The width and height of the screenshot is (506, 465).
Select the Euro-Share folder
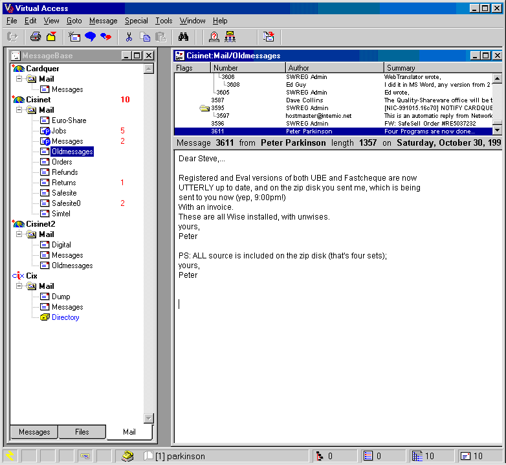pyautogui.click(x=69, y=120)
